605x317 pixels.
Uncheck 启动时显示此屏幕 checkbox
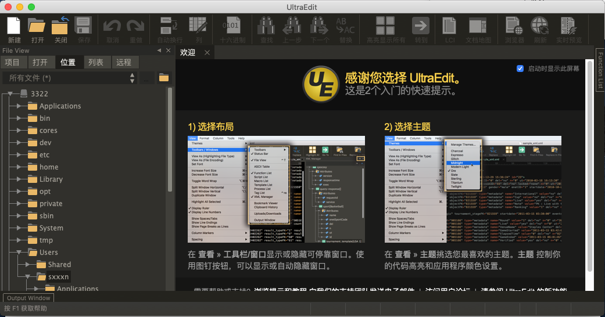point(520,69)
